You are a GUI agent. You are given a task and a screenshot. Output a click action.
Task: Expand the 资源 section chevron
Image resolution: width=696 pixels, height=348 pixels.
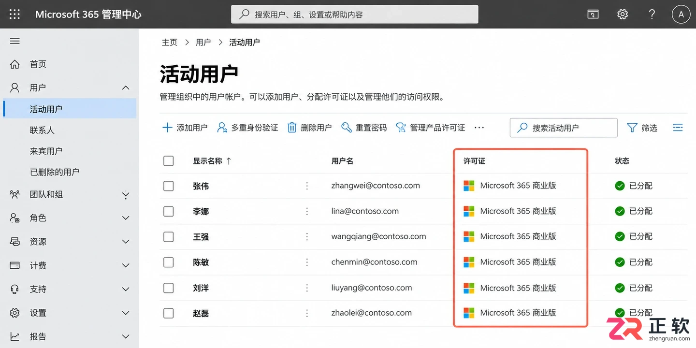tap(126, 242)
